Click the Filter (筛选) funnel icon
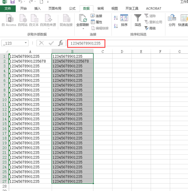 [x=138, y=18]
